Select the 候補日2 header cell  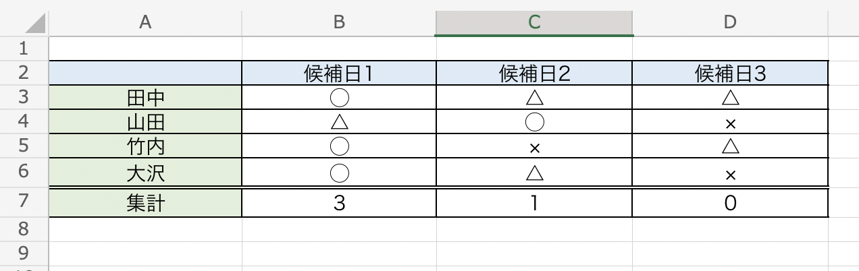(x=534, y=73)
